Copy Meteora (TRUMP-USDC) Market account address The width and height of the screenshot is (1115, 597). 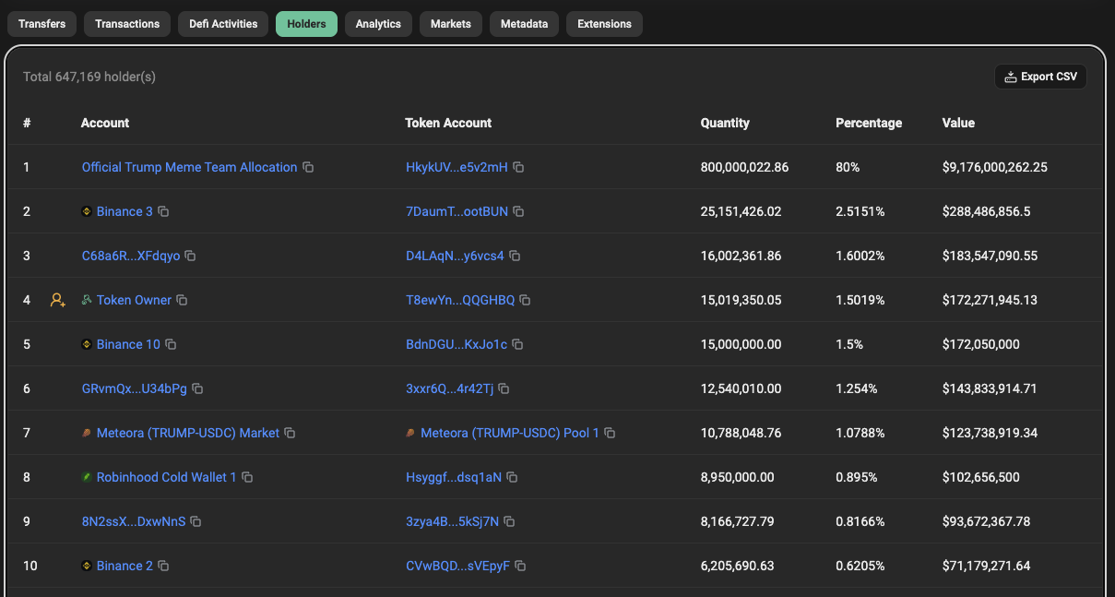point(290,433)
